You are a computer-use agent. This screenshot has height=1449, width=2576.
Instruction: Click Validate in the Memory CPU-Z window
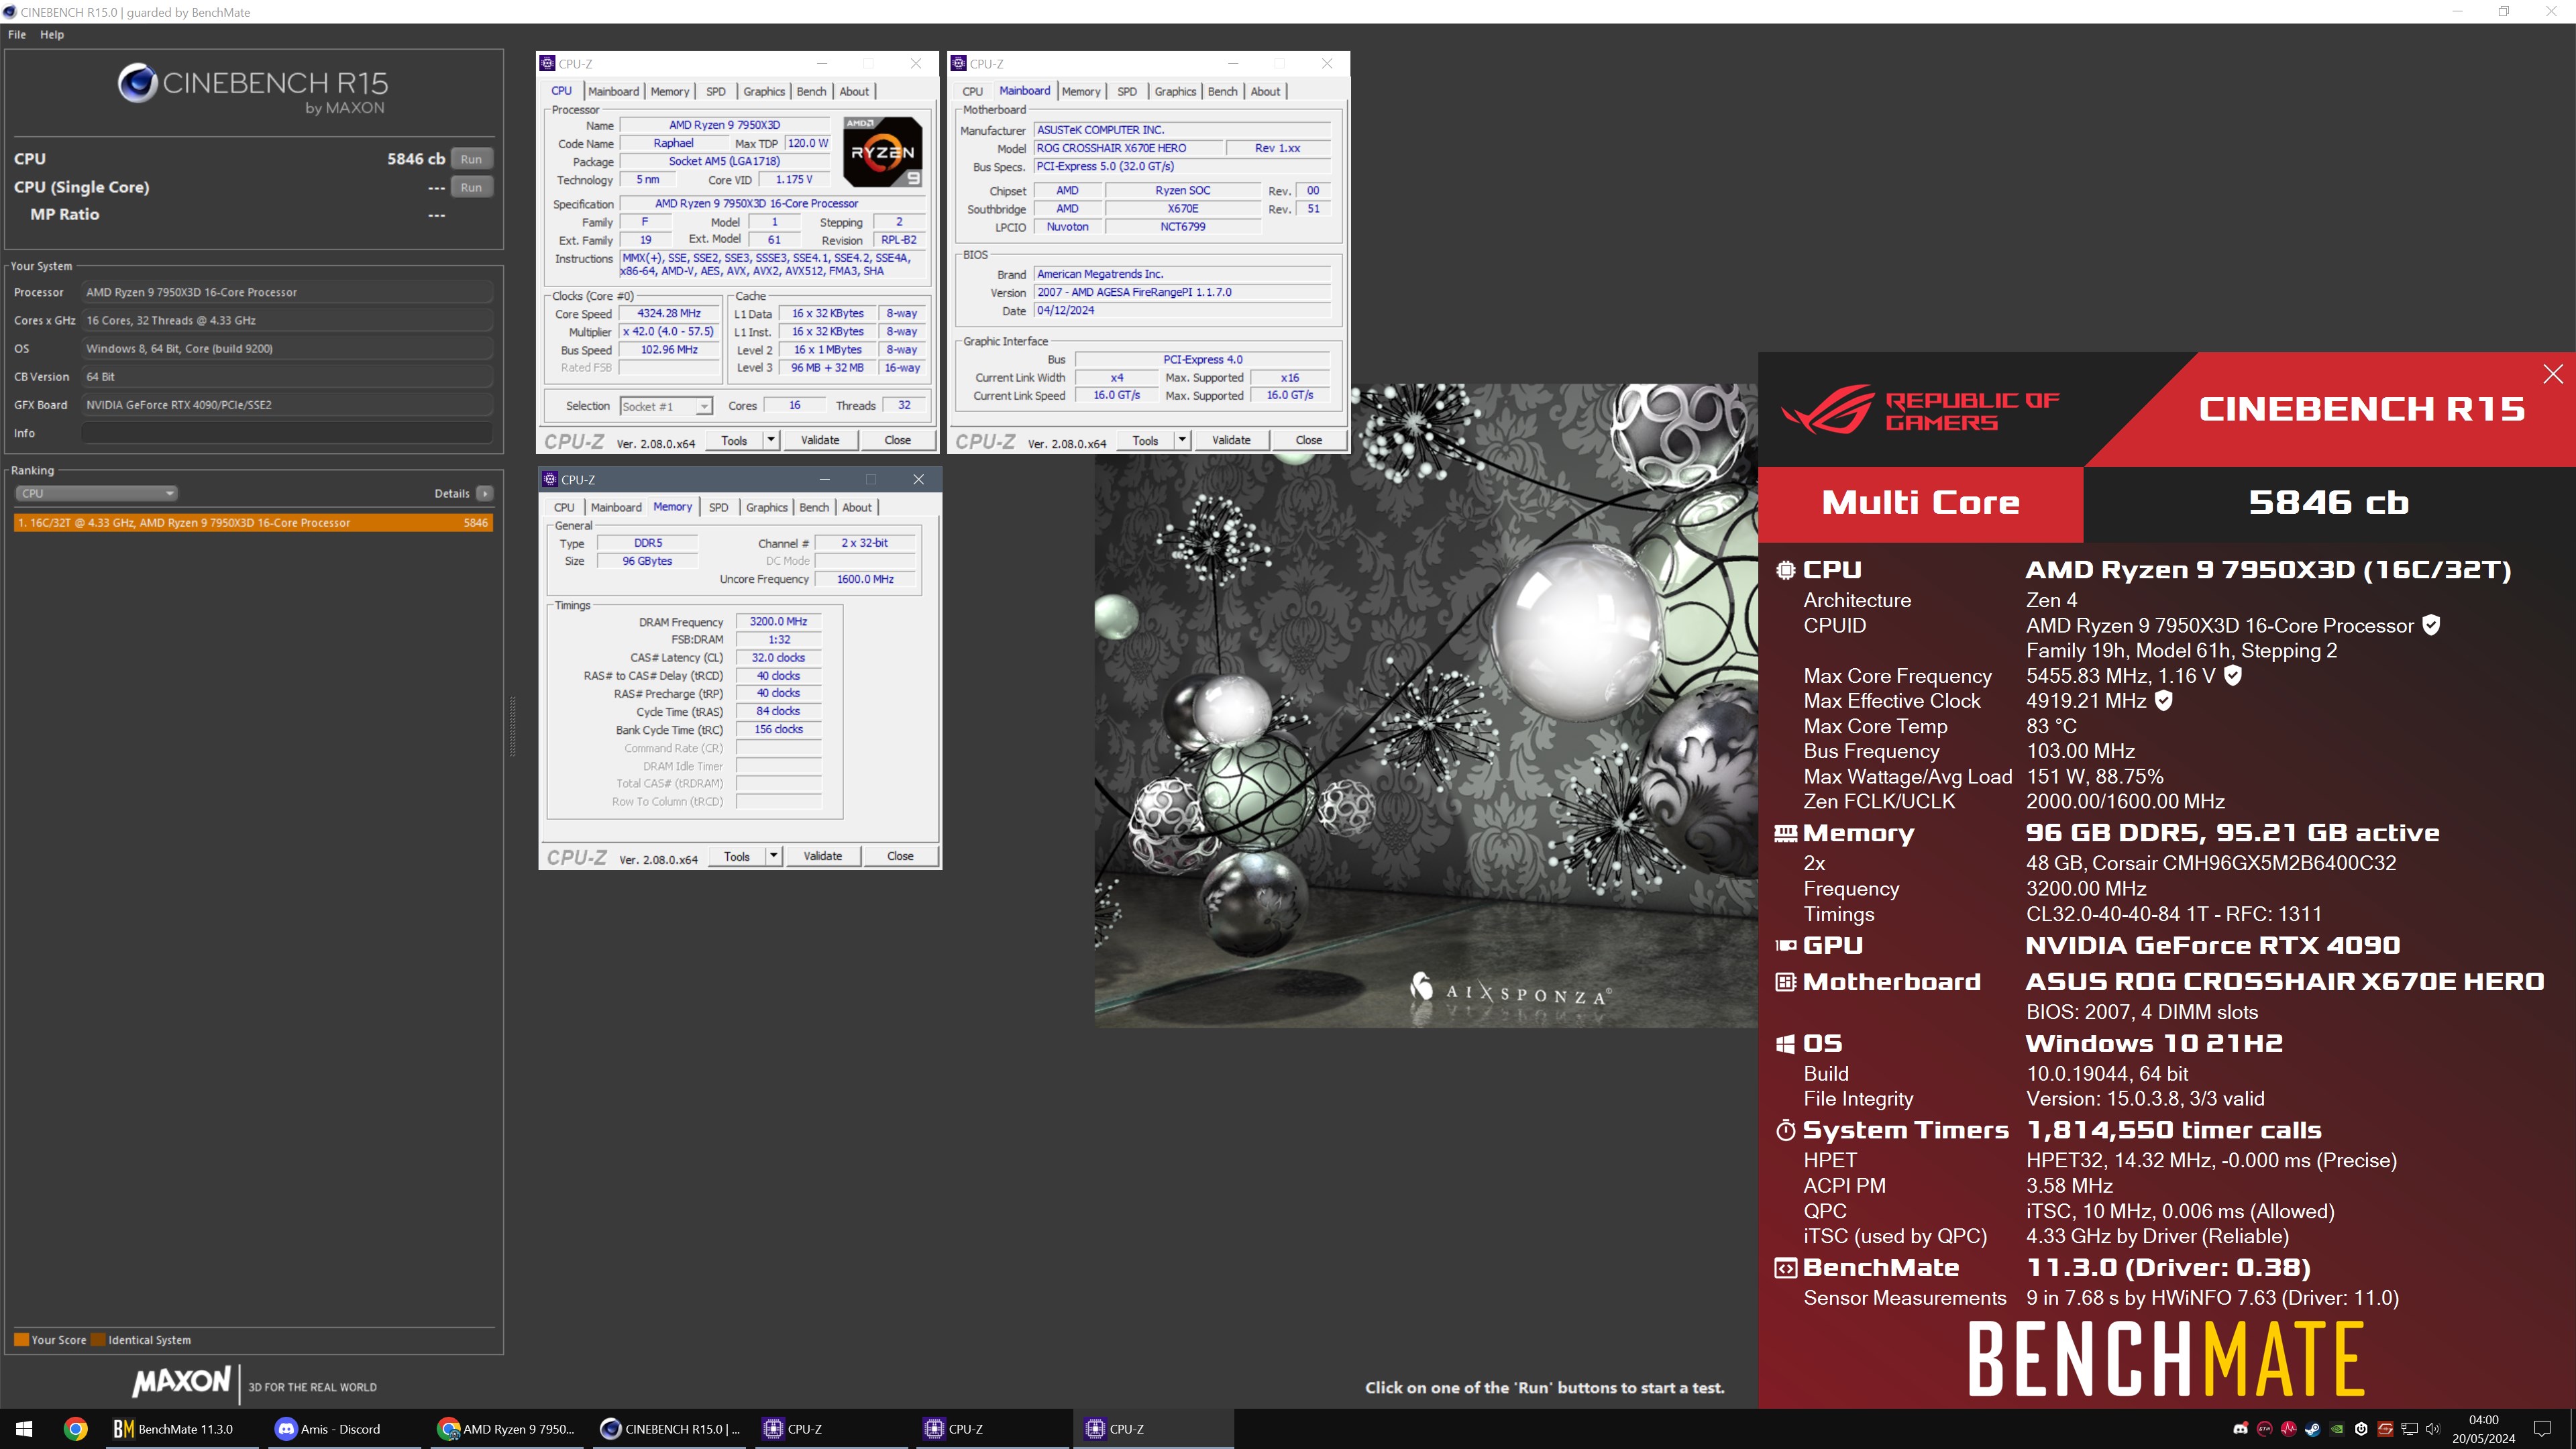823,856
